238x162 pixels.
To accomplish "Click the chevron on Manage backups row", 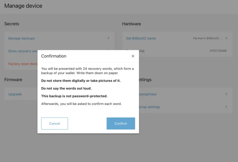I will coord(108,38).
